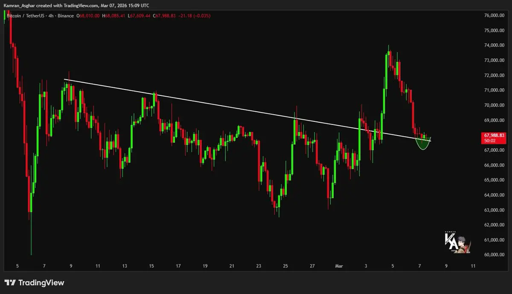Click the open value O68,010.00

[x=88, y=16]
